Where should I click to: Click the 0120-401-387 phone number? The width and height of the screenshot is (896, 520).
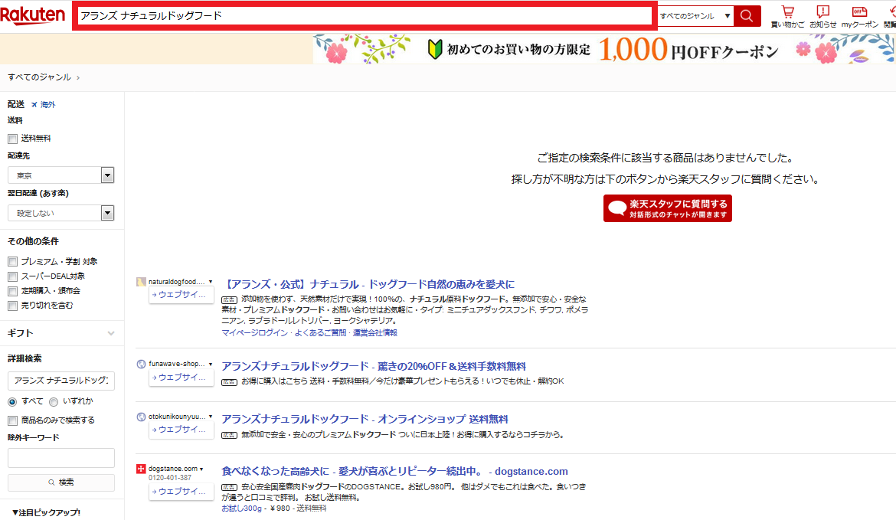click(170, 478)
